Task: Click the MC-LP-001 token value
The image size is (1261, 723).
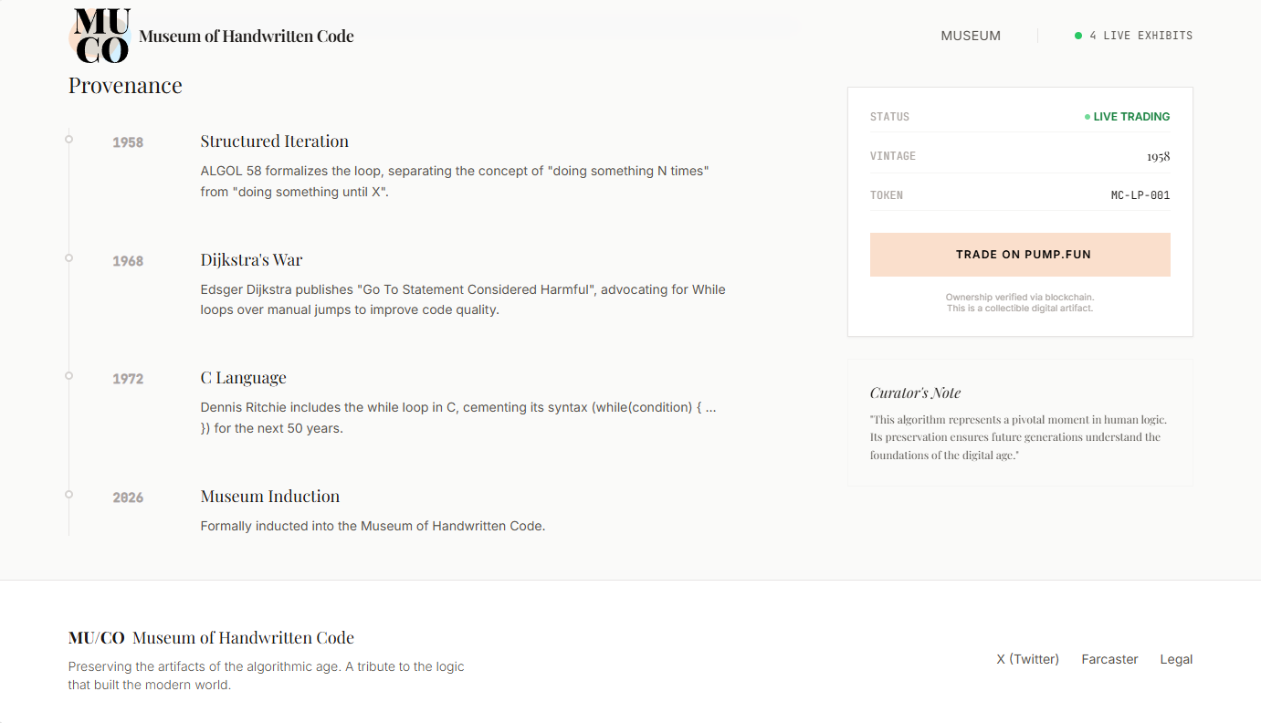Action: click(x=1140, y=194)
